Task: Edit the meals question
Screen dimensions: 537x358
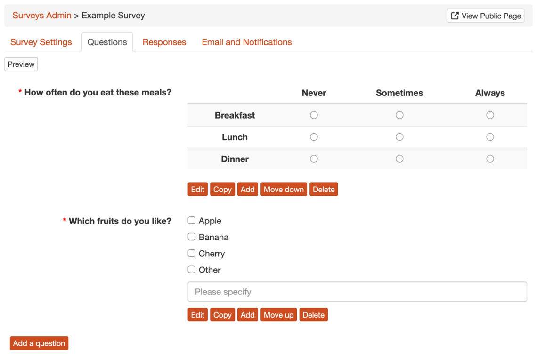Action: click(x=198, y=190)
